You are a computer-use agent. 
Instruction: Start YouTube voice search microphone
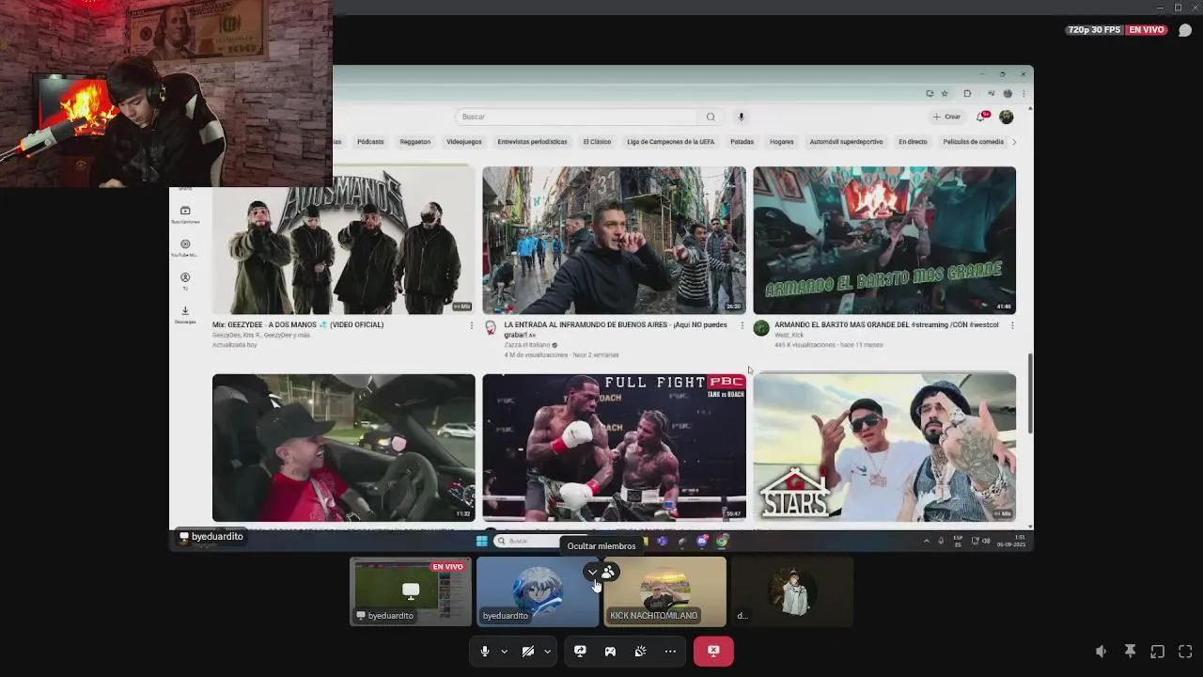[741, 117]
